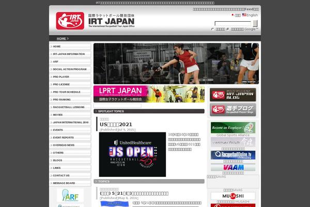Viewport: 310px width, 207px height.
Task: Go to PRO PLAYER page
Action: pyautogui.click(x=70, y=77)
